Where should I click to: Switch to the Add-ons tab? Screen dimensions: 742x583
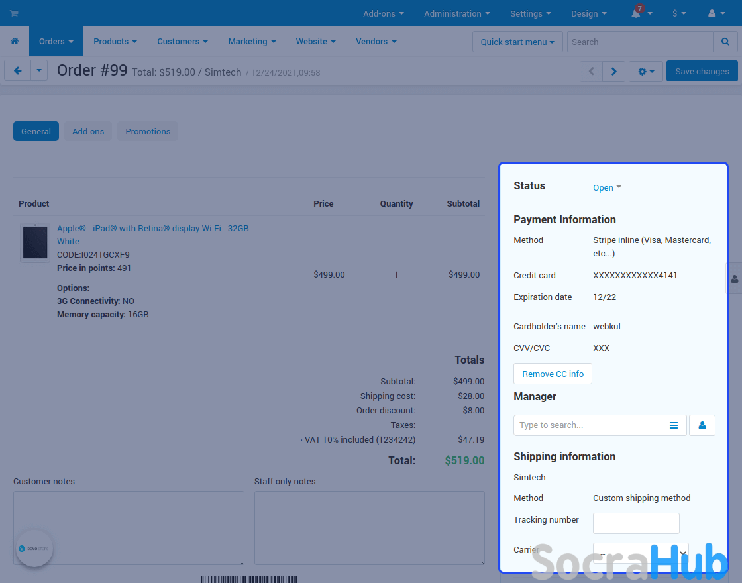coord(88,131)
